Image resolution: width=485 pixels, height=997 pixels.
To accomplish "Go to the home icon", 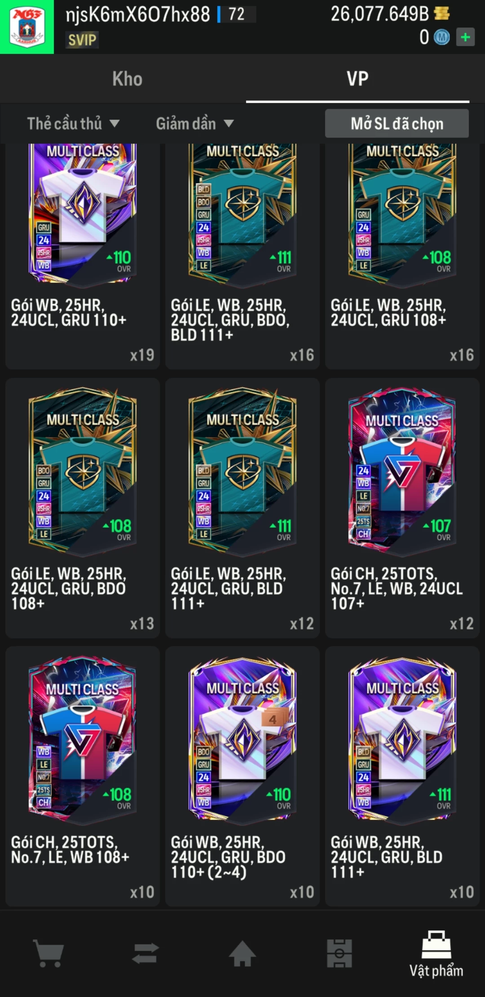I will coord(242,953).
